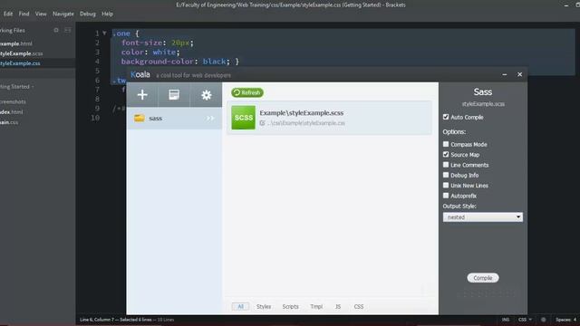
Task: Enable Debug Info option
Action: (446, 175)
